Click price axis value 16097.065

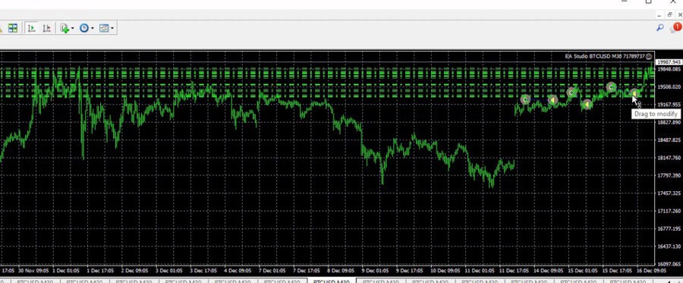click(669, 264)
